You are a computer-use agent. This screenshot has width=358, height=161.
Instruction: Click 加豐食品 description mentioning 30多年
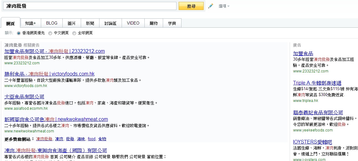pos(77,57)
